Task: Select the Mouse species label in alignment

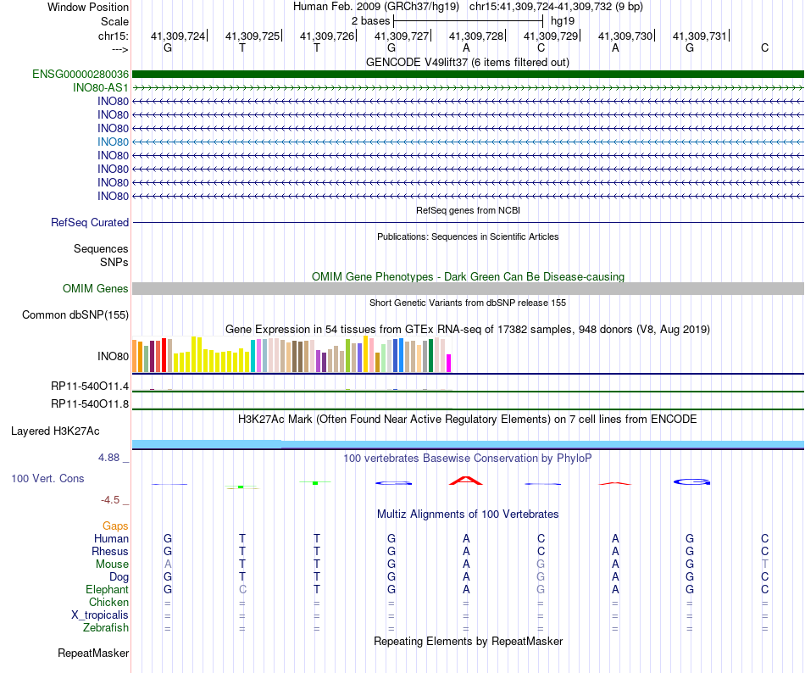Action: pos(112,564)
